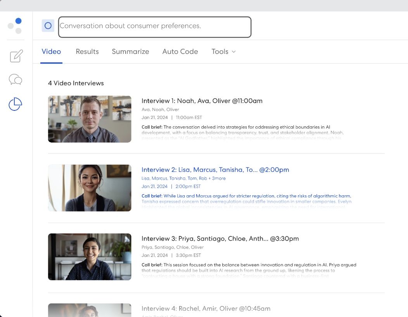
Task: Open the chat bubbles sidebar icon
Action: (x=16, y=80)
